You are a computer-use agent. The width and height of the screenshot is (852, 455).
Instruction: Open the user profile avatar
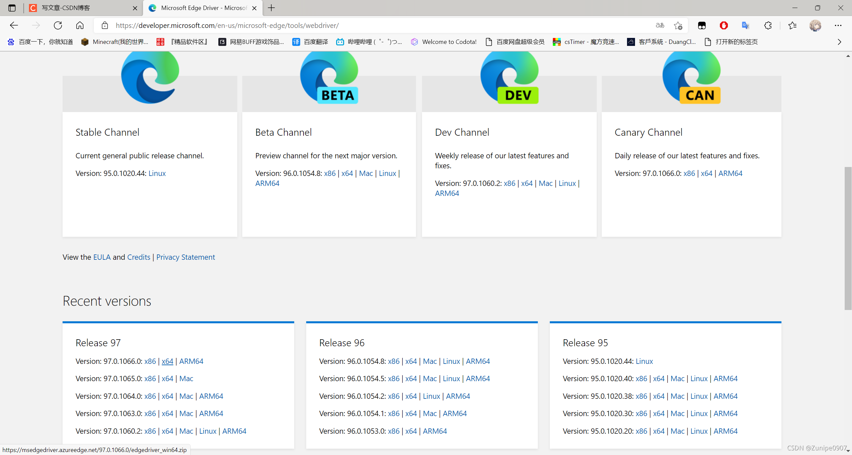815,25
